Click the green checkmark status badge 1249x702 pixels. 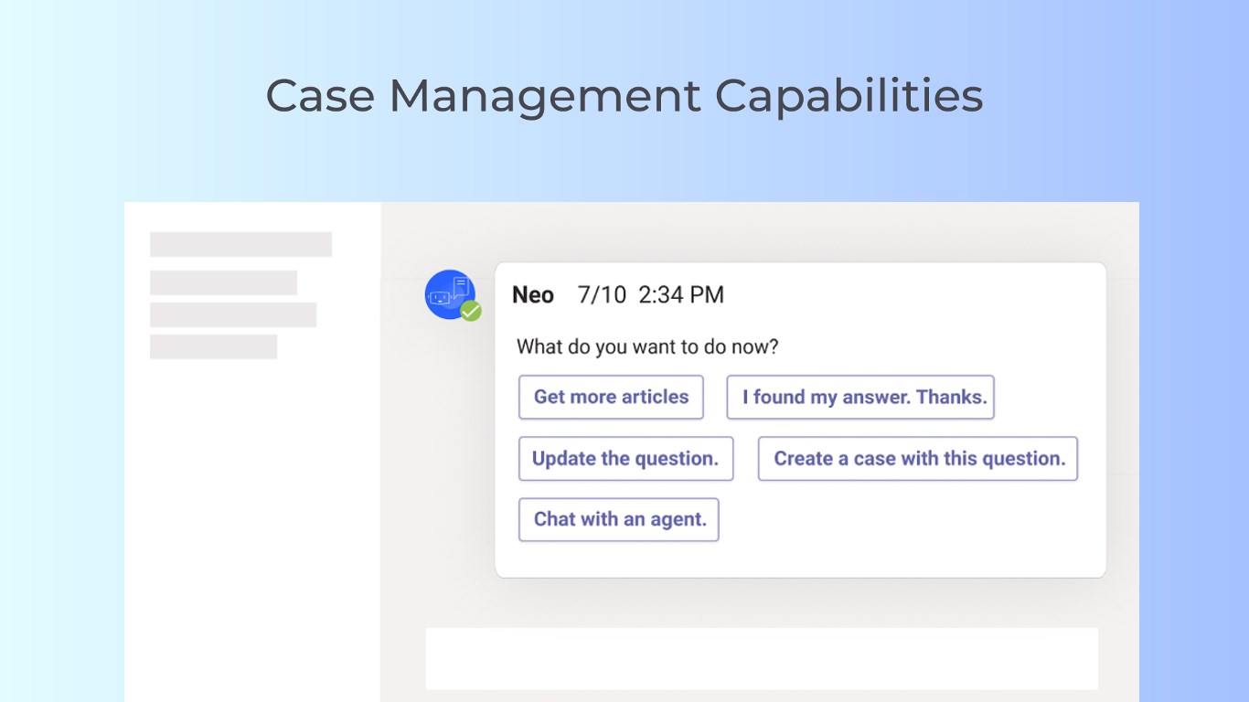[471, 311]
